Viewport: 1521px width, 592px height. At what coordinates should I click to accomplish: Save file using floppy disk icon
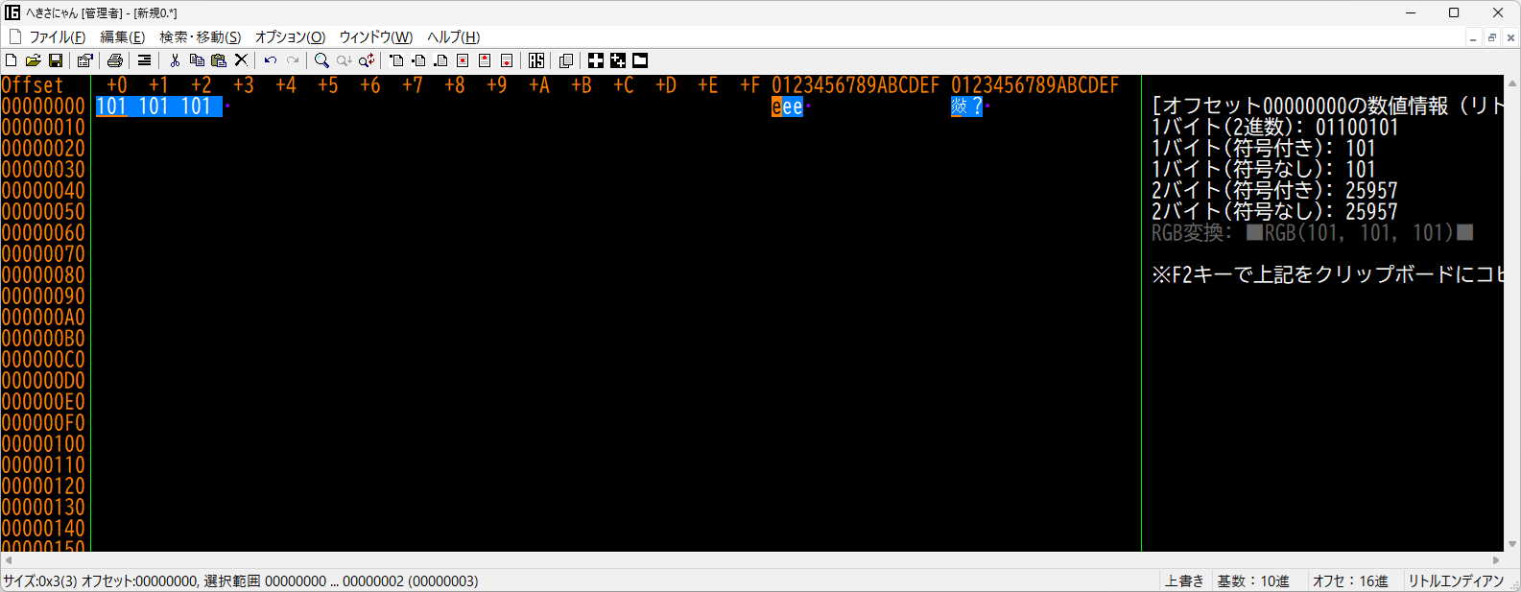56,60
